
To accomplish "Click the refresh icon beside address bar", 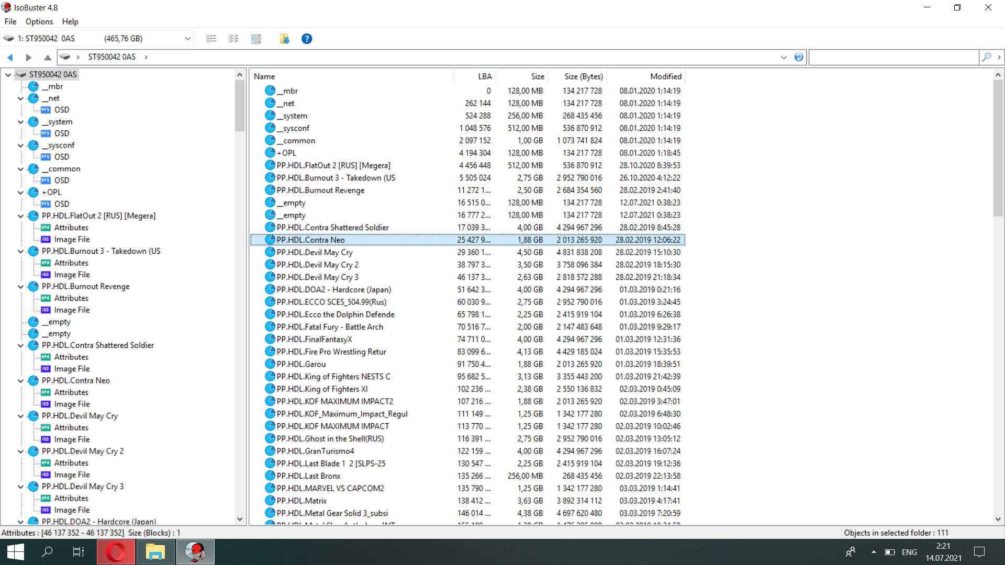I will coord(799,57).
